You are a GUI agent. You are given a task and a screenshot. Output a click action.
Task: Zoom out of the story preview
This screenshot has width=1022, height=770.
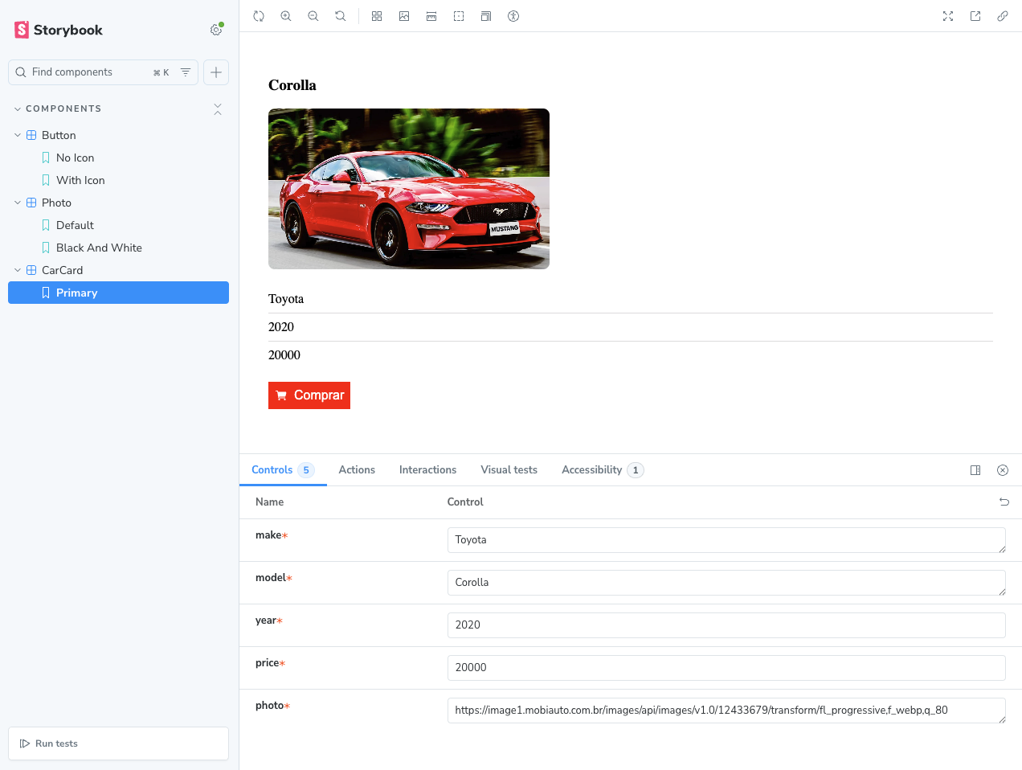[x=313, y=16]
